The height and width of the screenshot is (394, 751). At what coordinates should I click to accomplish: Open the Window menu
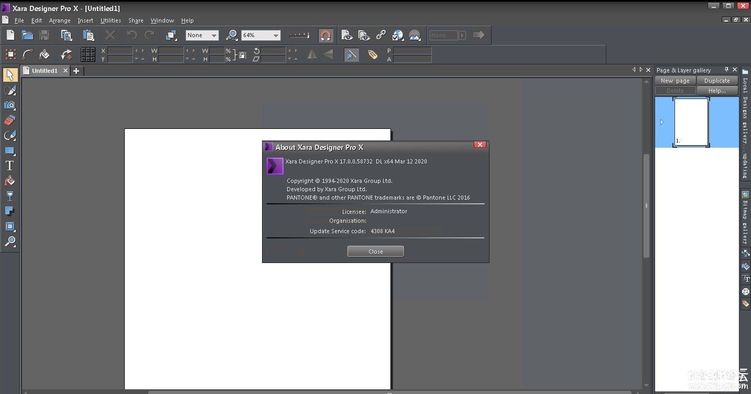click(x=162, y=20)
